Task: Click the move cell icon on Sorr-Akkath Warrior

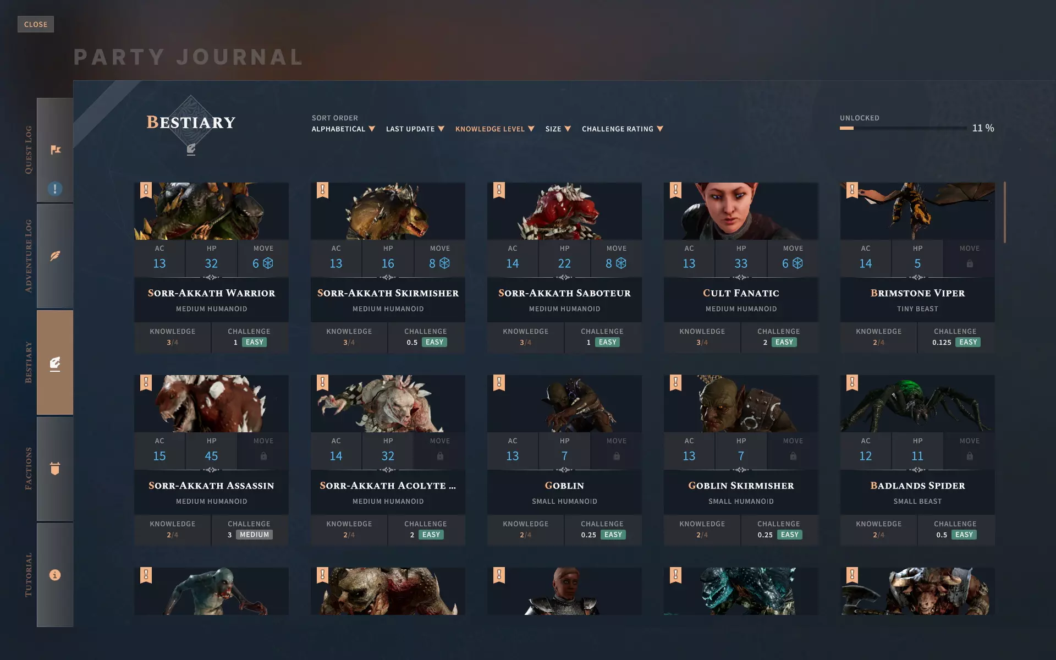Action: [268, 263]
